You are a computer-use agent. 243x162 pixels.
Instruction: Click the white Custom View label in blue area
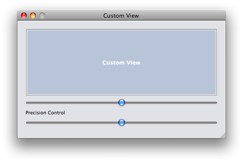pyautogui.click(x=121, y=63)
